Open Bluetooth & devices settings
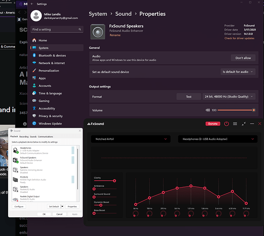The width and height of the screenshot is (264, 236). 52,56
